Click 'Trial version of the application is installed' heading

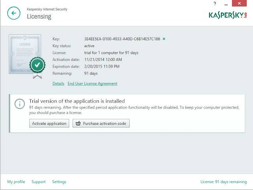pyautogui.click(x=77, y=101)
